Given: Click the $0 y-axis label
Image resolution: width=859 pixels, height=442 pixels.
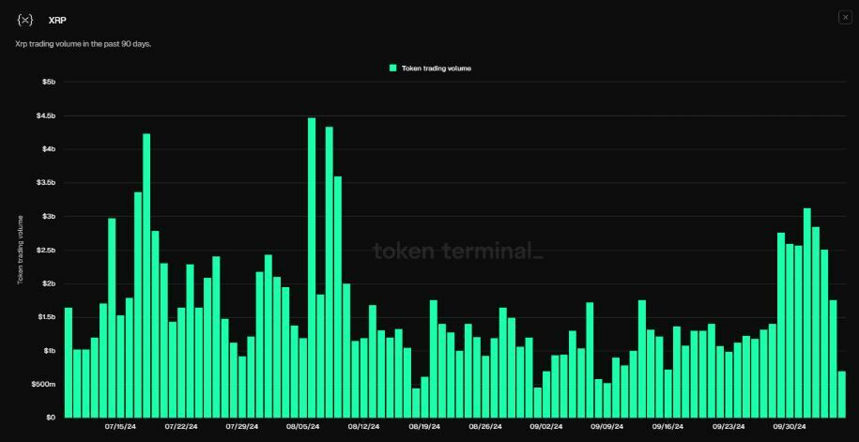Looking at the screenshot, I should (51, 418).
